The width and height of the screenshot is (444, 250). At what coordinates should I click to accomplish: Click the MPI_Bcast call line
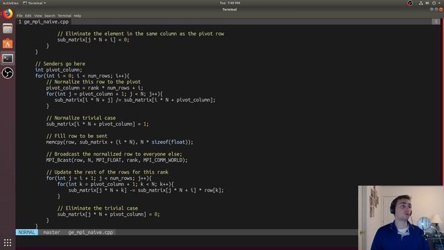click(117, 160)
